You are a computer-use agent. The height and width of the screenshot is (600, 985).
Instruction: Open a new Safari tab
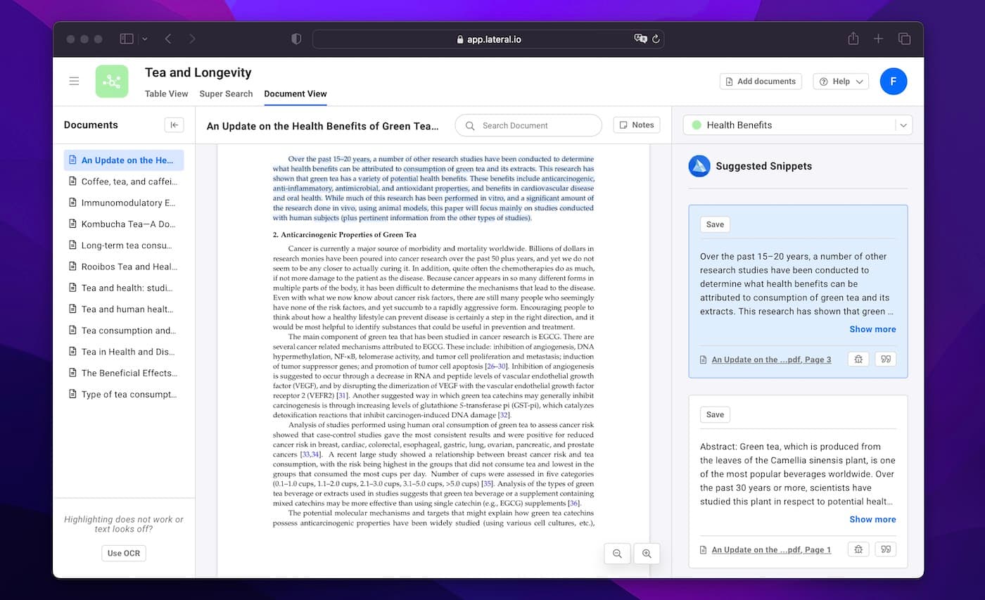[878, 39]
